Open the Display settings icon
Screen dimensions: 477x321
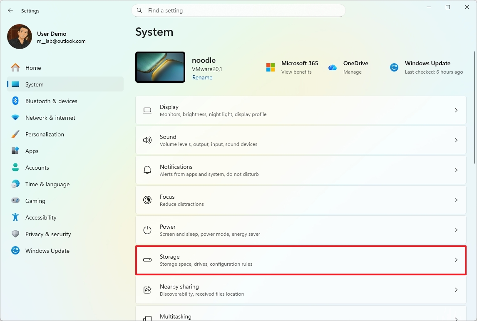(x=147, y=110)
